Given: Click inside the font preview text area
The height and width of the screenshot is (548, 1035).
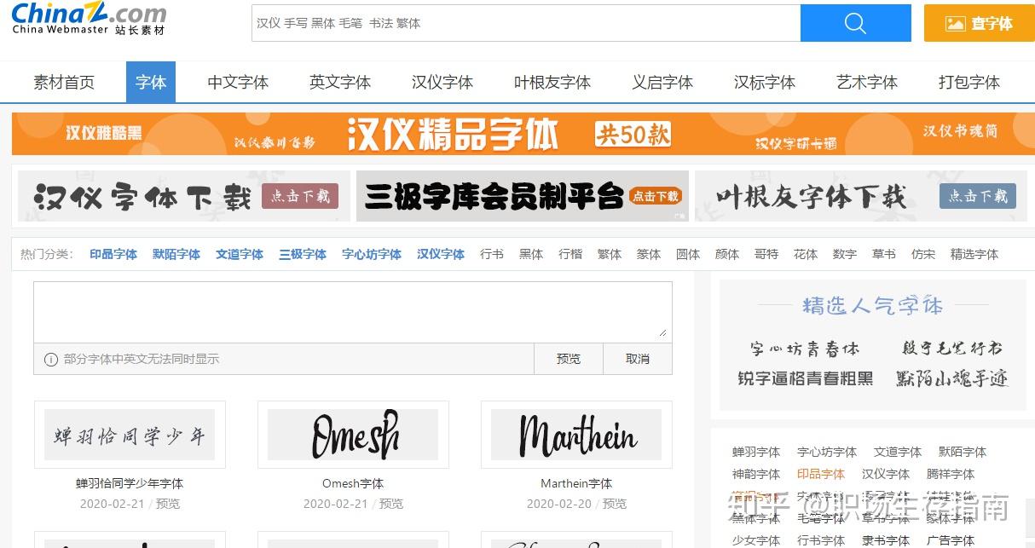Looking at the screenshot, I should (x=353, y=312).
